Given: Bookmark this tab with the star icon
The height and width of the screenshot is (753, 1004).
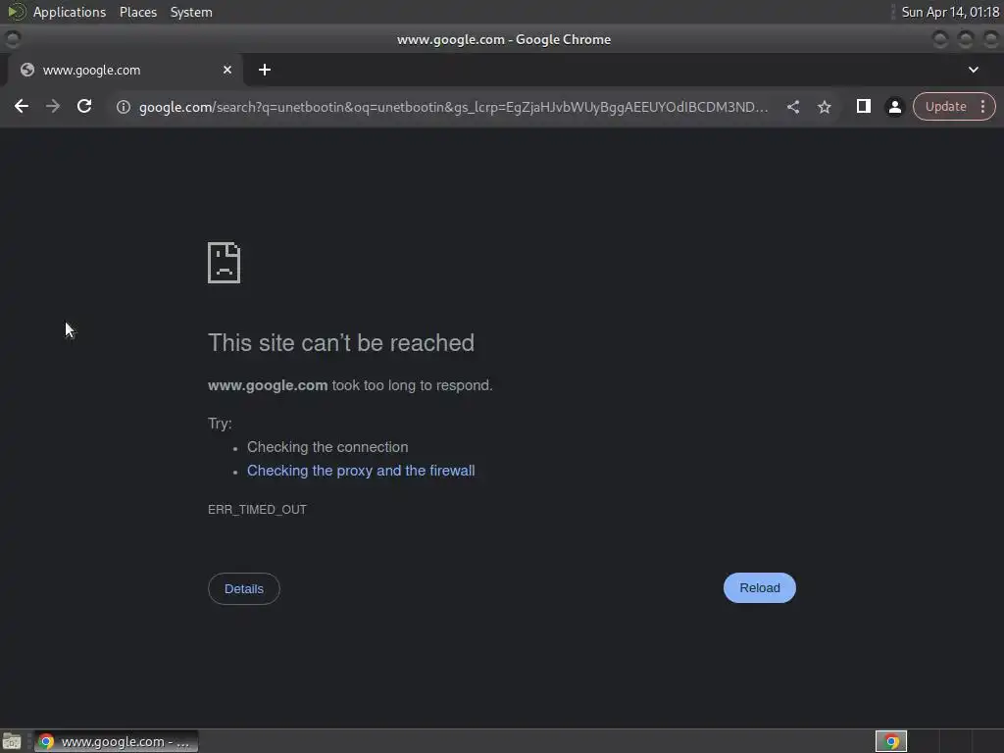Looking at the screenshot, I should [824, 107].
